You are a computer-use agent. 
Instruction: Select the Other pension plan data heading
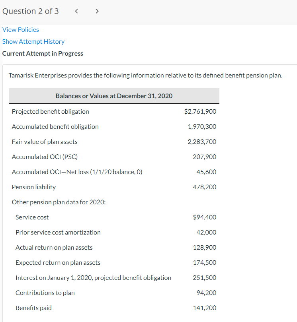[x=59, y=202]
